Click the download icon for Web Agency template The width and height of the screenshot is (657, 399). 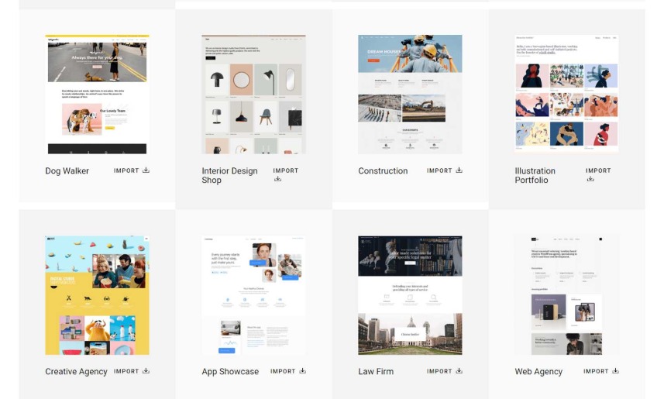615,371
